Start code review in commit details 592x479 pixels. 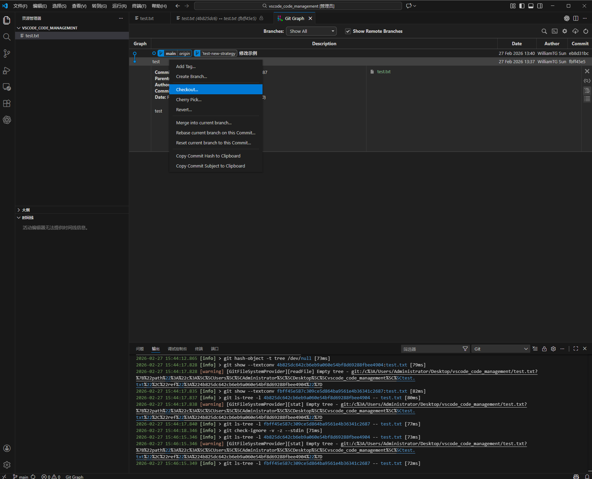click(587, 81)
